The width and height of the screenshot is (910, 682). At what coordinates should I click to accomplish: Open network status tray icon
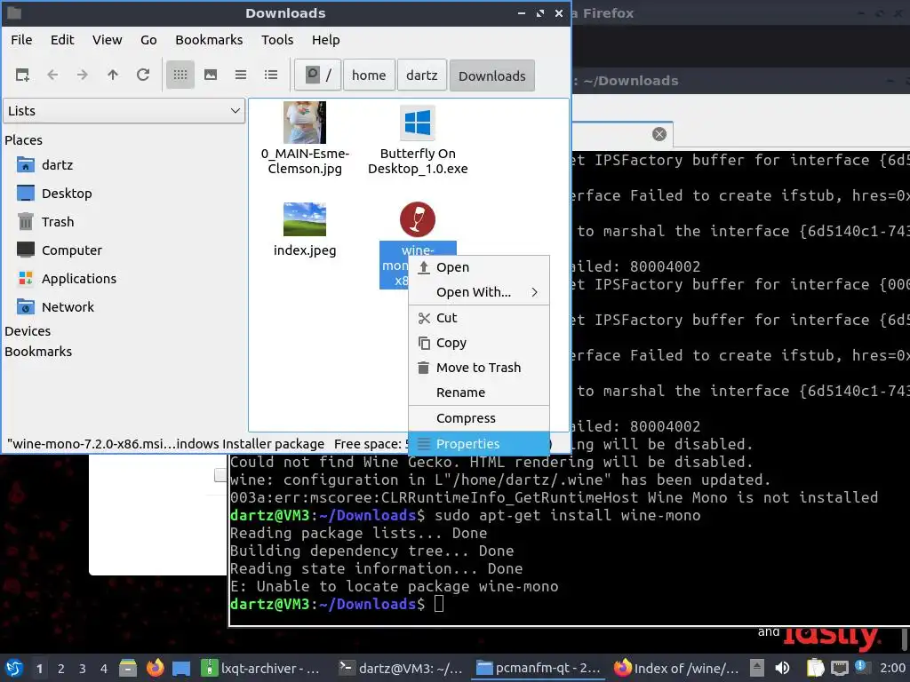(839, 668)
